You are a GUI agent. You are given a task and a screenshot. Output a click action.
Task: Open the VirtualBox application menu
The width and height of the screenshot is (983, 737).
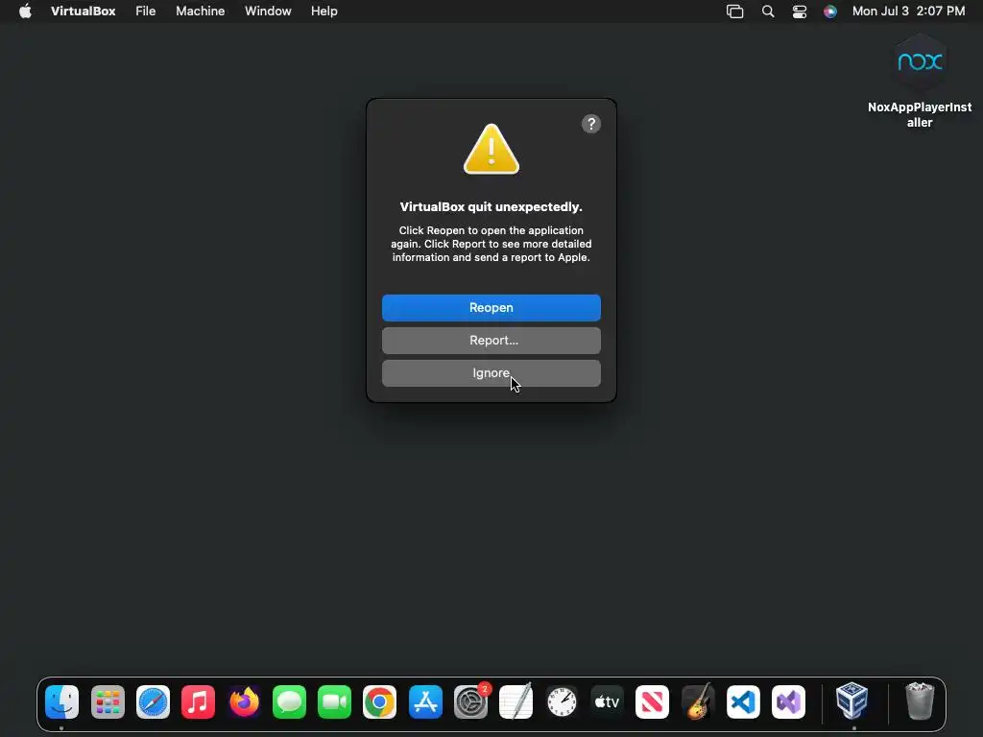(83, 12)
